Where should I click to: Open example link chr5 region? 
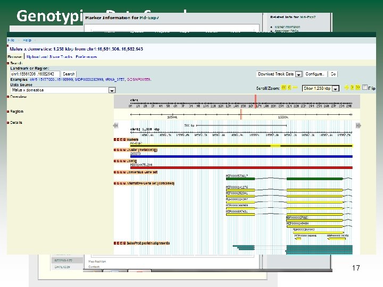[x=51, y=80]
